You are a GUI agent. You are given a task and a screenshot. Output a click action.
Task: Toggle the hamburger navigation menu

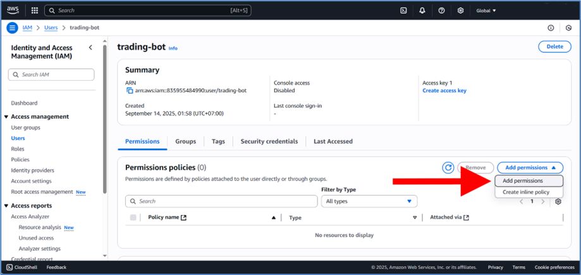click(12, 28)
